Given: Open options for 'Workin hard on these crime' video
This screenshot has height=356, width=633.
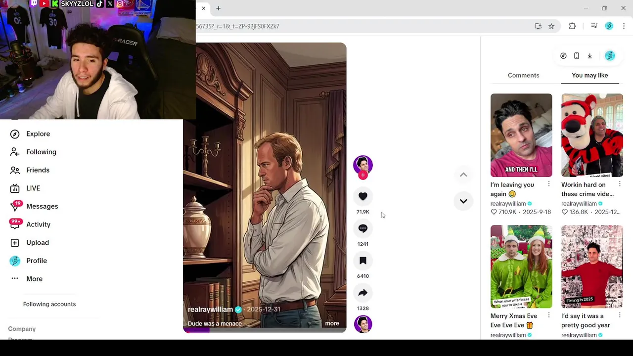Looking at the screenshot, I should (620, 184).
